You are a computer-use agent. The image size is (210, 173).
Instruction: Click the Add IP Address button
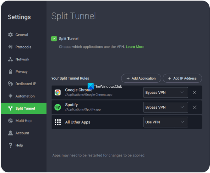click(182, 78)
